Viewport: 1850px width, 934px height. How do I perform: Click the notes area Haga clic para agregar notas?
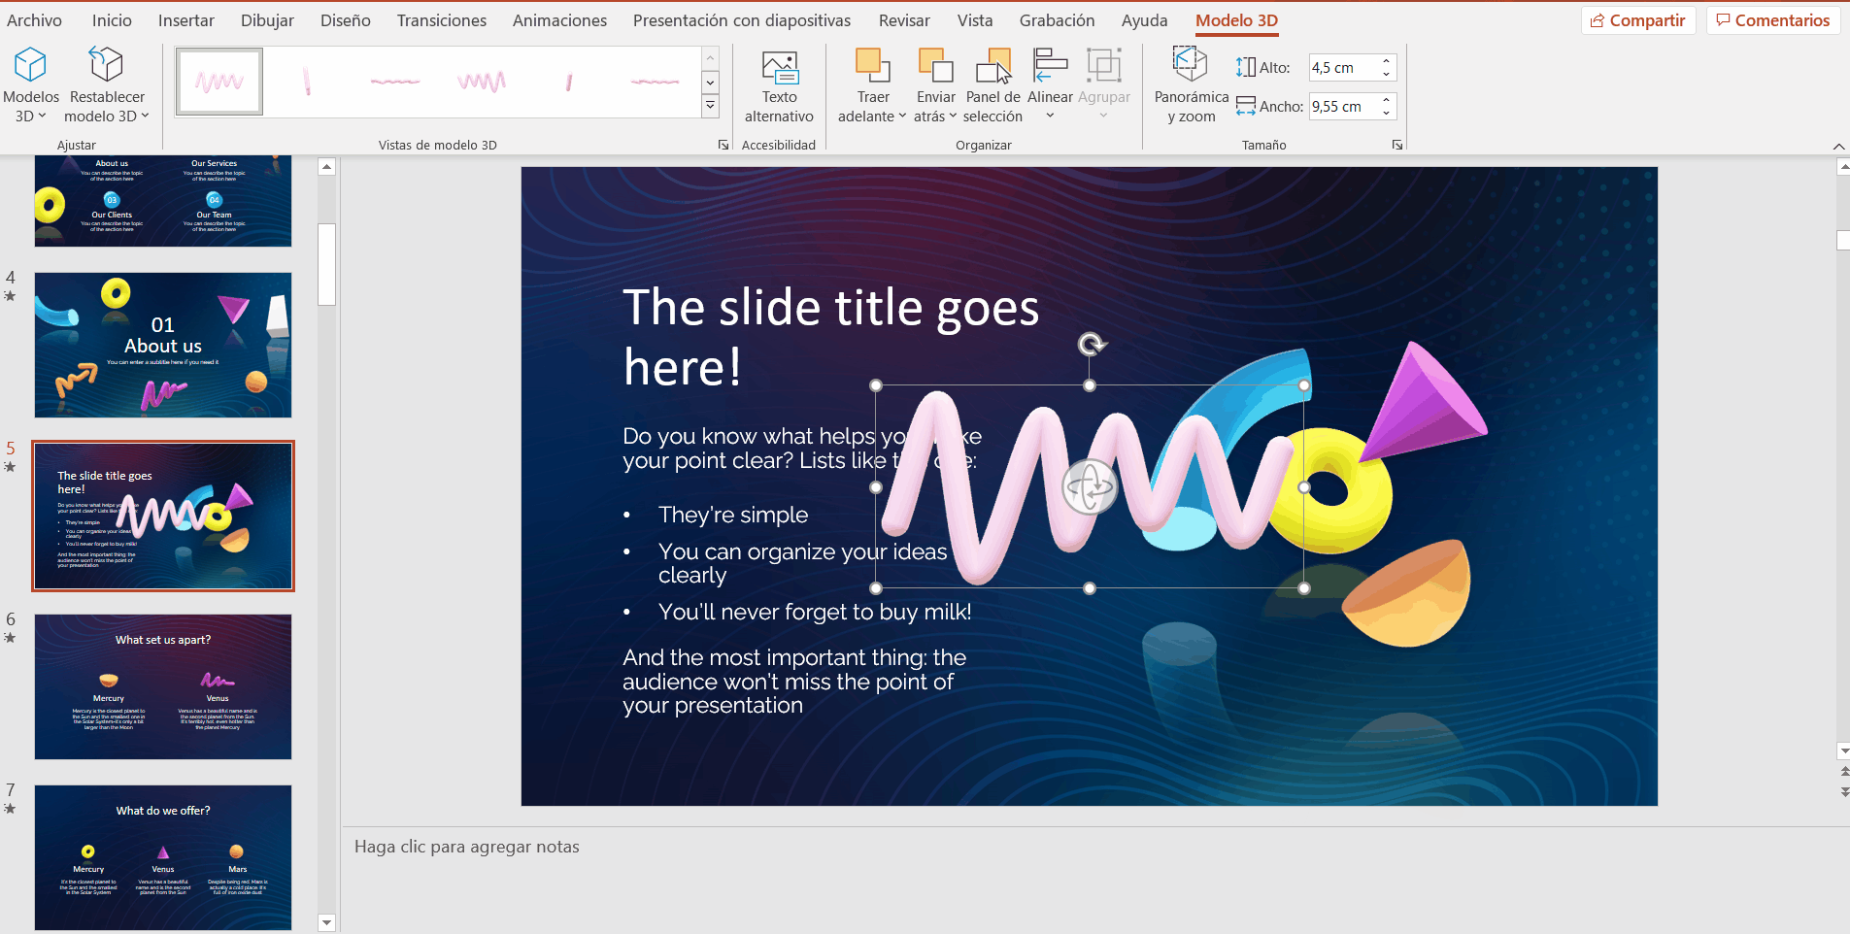tap(466, 847)
